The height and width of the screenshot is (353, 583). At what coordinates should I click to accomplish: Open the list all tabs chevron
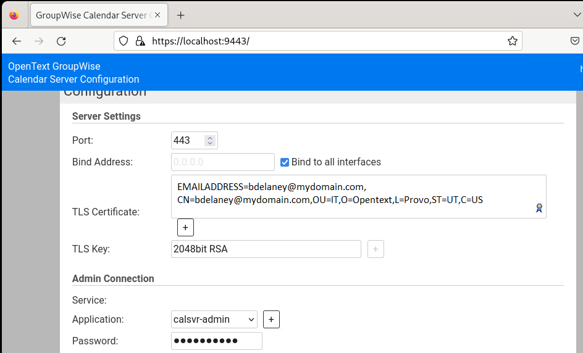(577, 15)
